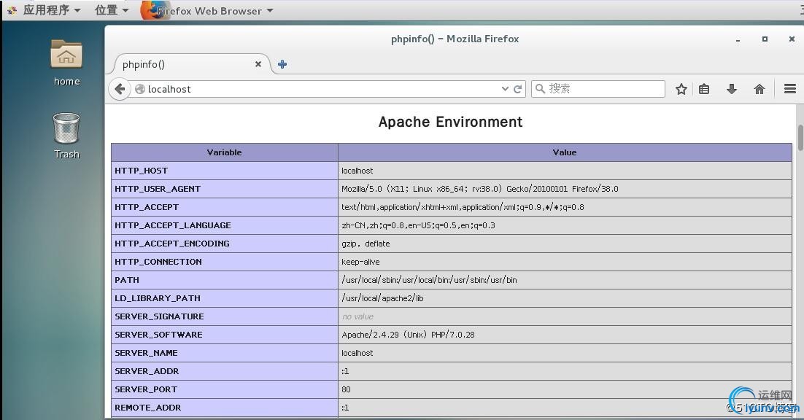
Task: Click the SERVER_SOFTWARE cell
Action: (x=225, y=335)
